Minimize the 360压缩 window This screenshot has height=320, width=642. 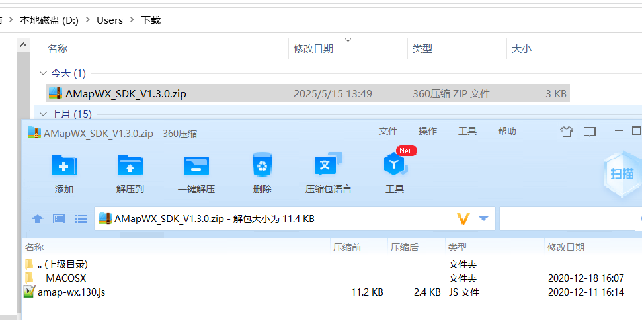[x=619, y=131]
